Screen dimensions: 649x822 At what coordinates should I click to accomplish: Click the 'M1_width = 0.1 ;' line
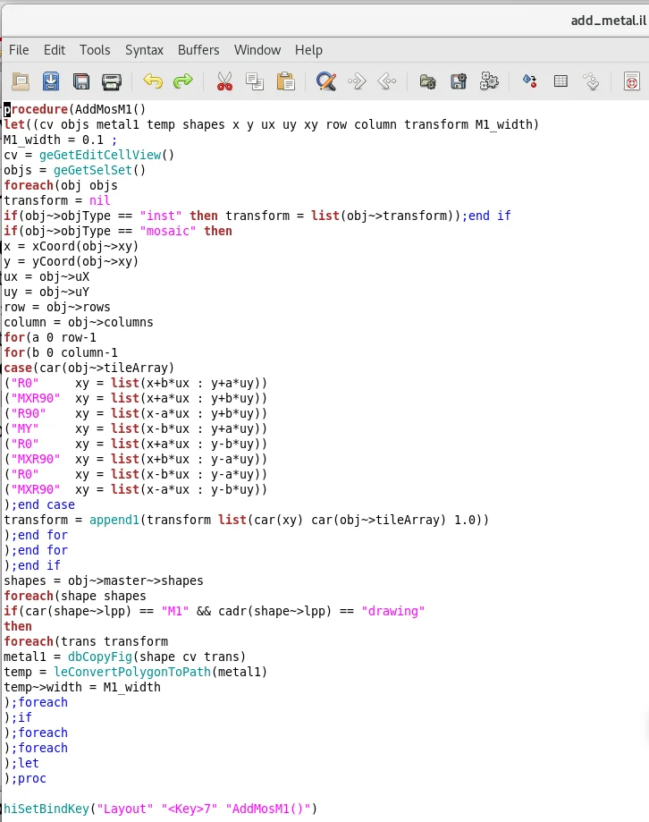(60, 140)
